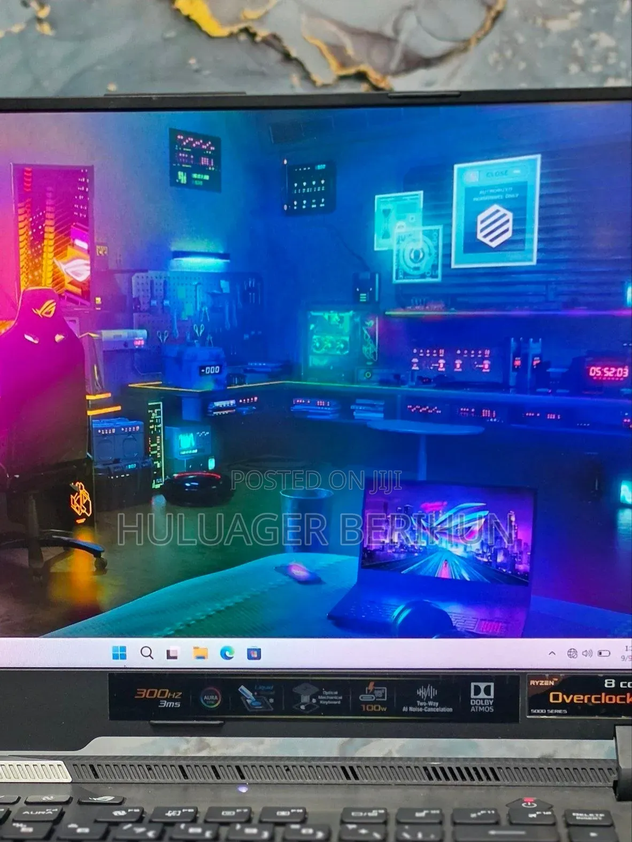Open Task View from the taskbar
This screenshot has width=632, height=842.
(172, 653)
